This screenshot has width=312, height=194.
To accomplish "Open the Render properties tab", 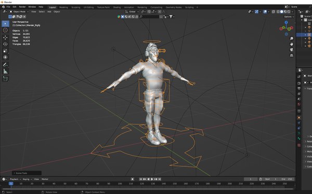I will [x=299, y=83].
